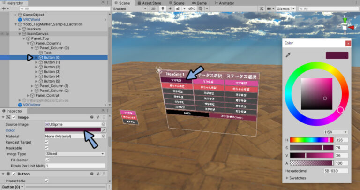Open the Hierarchy create (+) menu
The height and width of the screenshot is (190, 360).
(x=5, y=8)
